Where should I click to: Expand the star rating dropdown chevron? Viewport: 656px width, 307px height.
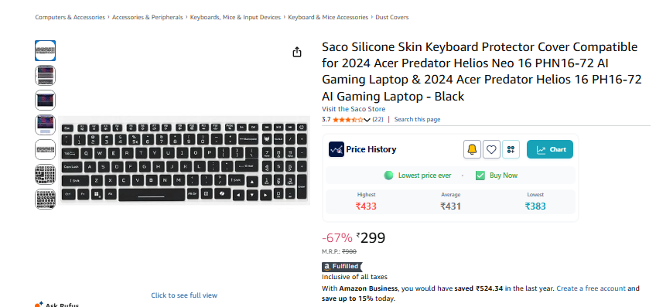(367, 120)
